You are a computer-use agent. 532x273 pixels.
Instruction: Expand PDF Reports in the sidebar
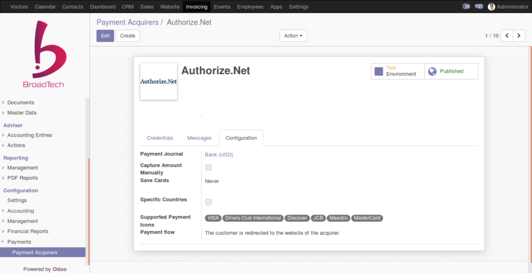(x=23, y=178)
